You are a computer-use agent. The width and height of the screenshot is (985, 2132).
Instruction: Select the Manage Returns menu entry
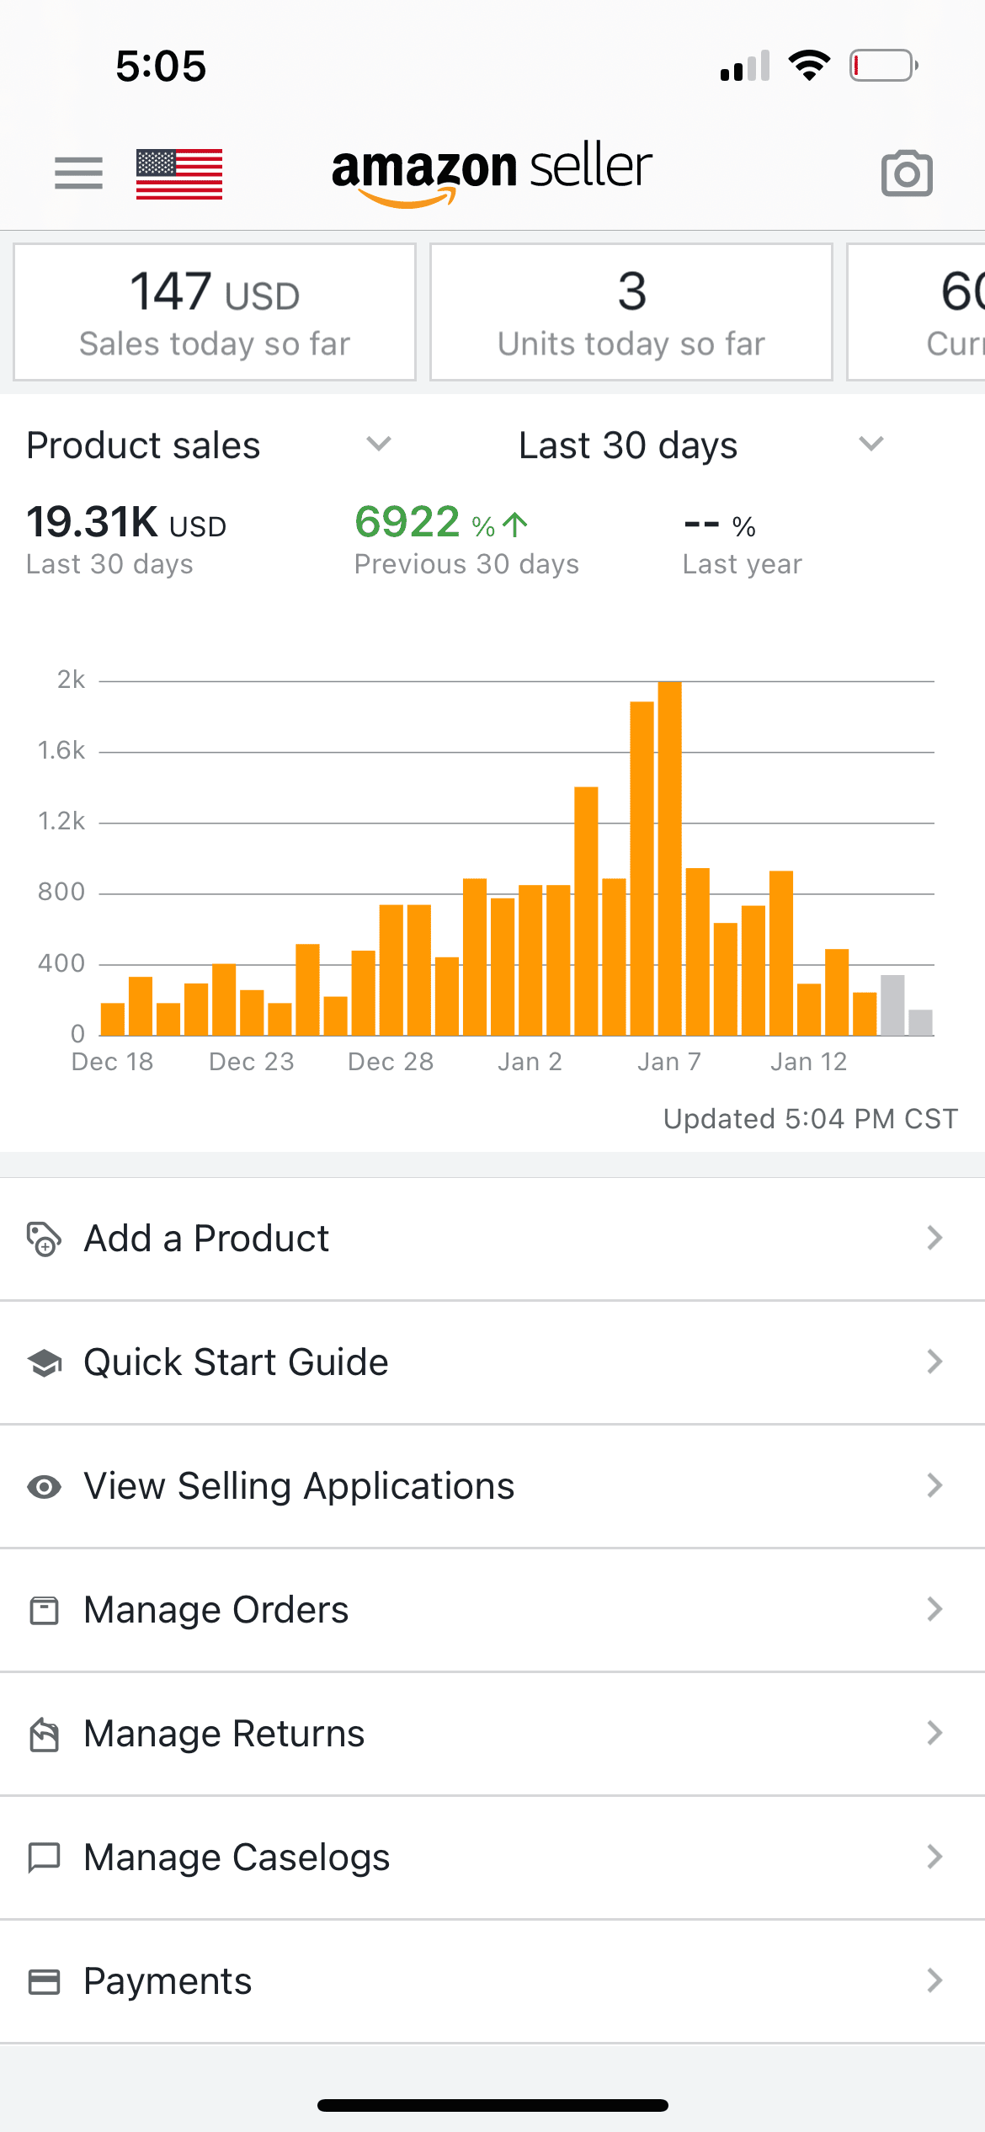[224, 1734]
